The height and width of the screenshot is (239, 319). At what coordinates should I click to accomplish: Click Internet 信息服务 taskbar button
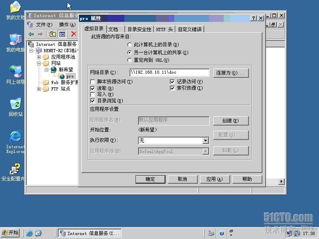pos(90,233)
